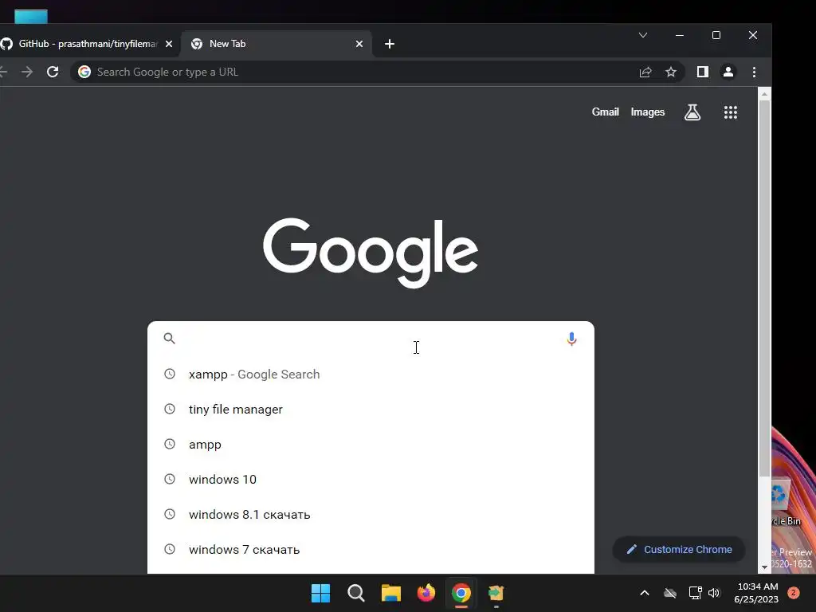Open Gmail link
Viewport: 816px width, 612px height.
pos(606,112)
